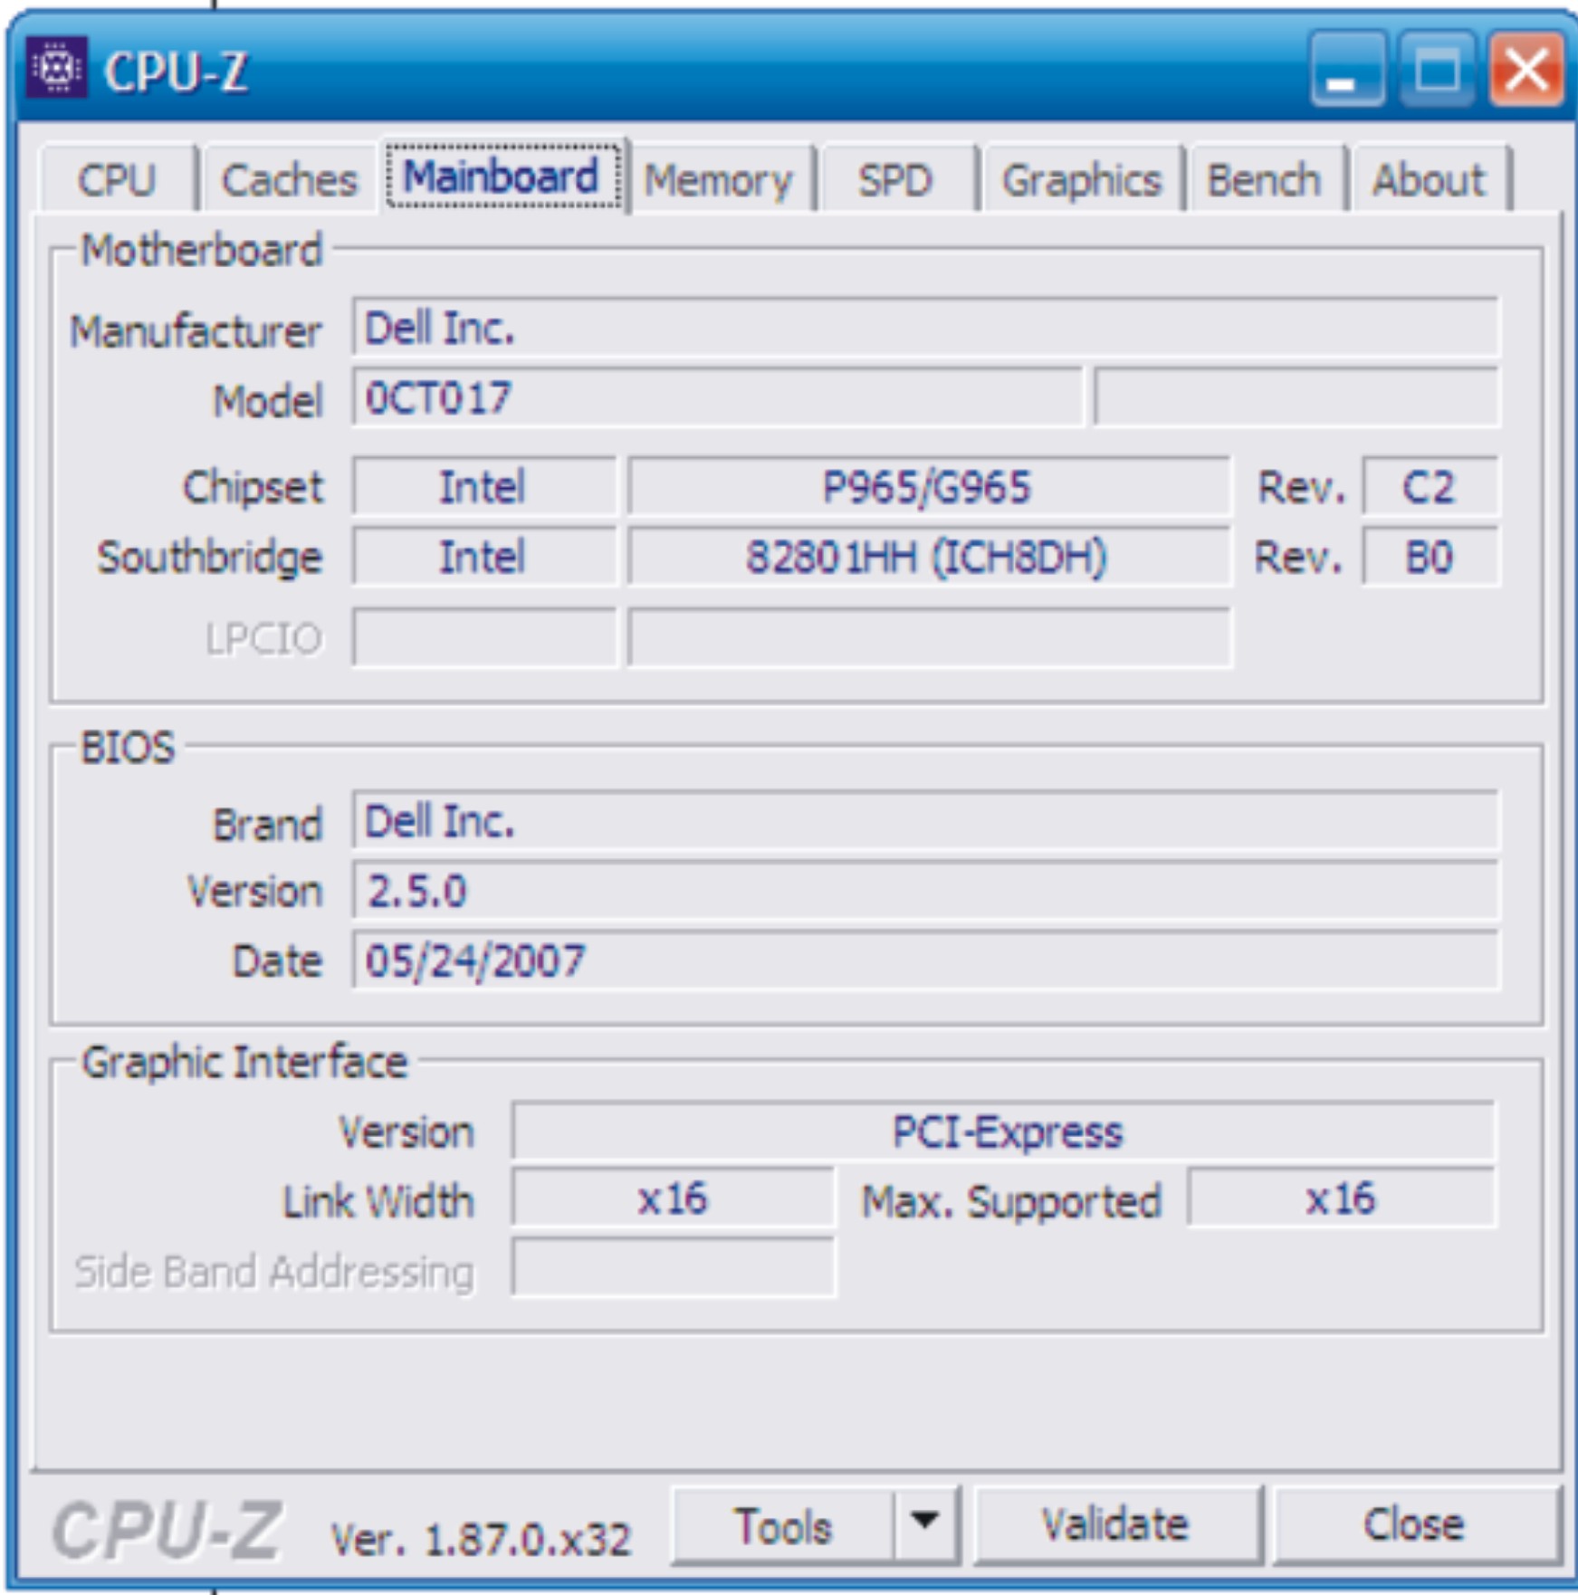Screen dimensions: 1578x1595
Task: Click the wide empty LPCIO field
Action: (929, 638)
